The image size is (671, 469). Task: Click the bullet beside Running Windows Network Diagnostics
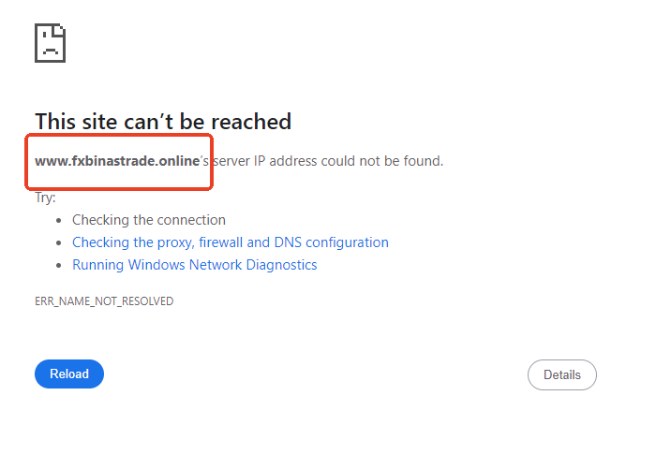[x=59, y=266]
